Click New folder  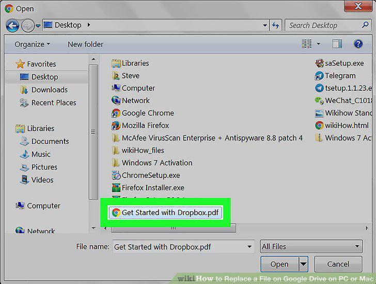tap(85, 44)
